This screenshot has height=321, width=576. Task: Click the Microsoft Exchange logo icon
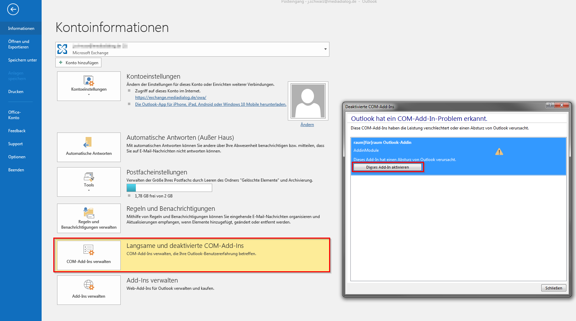(62, 49)
